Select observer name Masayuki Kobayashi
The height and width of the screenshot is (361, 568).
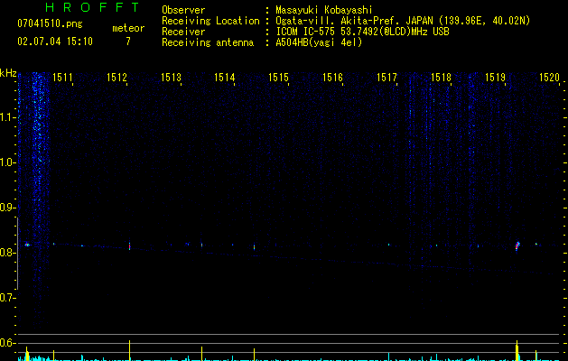pos(324,10)
